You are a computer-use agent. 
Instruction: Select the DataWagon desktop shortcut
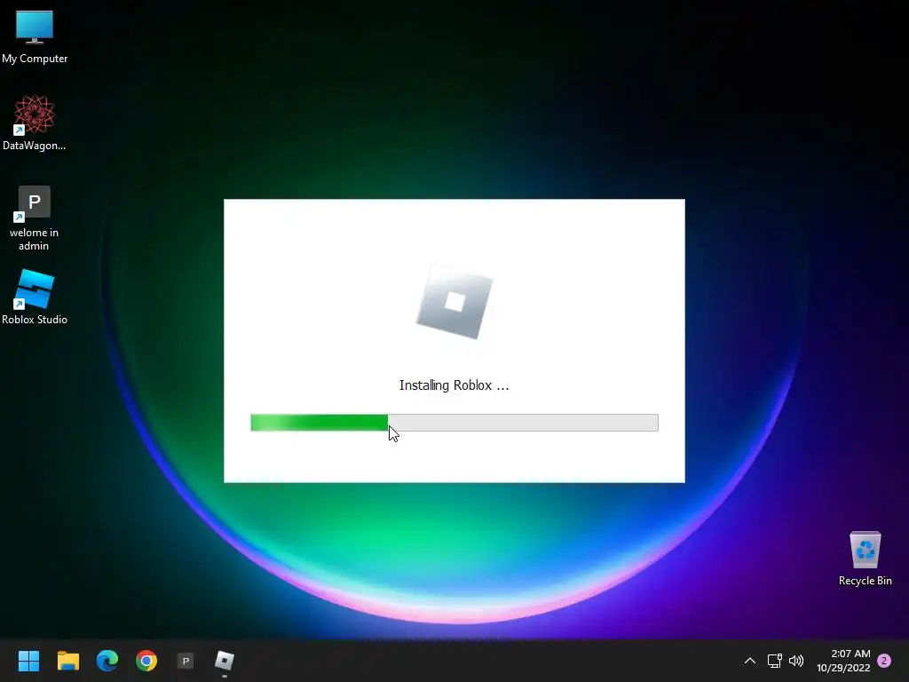click(35, 123)
